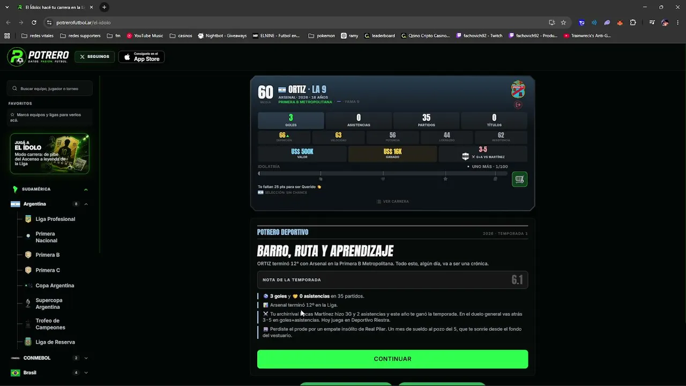The image size is (686, 386).
Task: Click the US$ 500K Valor tile
Action: click(302, 154)
